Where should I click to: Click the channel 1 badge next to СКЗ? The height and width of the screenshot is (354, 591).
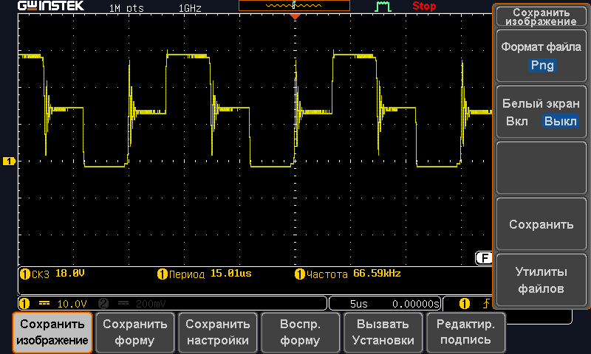click(x=24, y=274)
